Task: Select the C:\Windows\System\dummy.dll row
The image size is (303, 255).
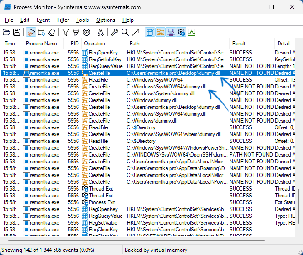Action: [x=148, y=93]
